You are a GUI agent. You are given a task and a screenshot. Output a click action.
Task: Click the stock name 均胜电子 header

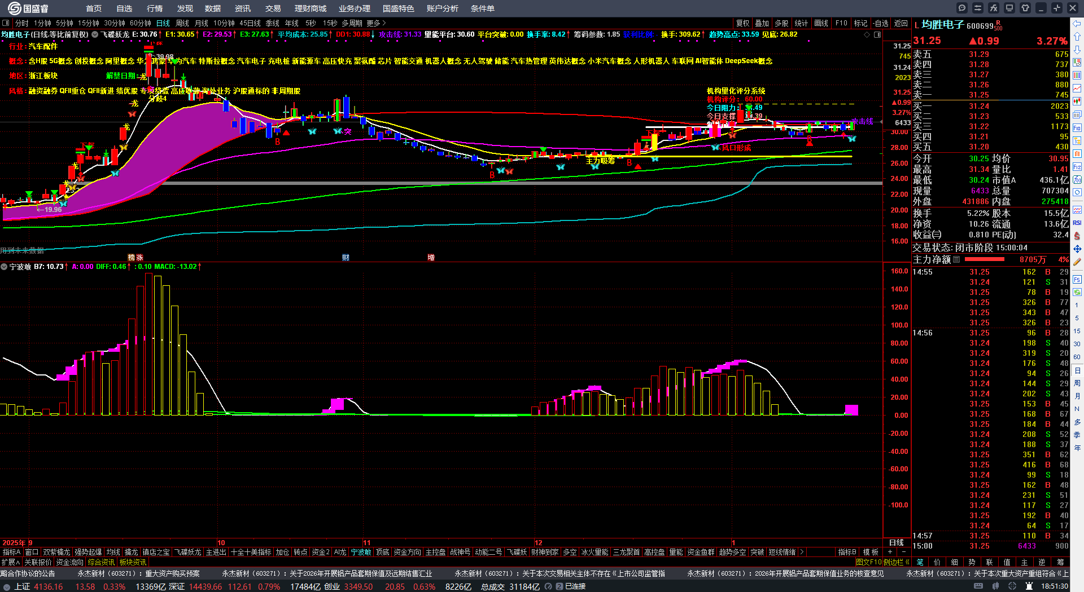coord(943,24)
